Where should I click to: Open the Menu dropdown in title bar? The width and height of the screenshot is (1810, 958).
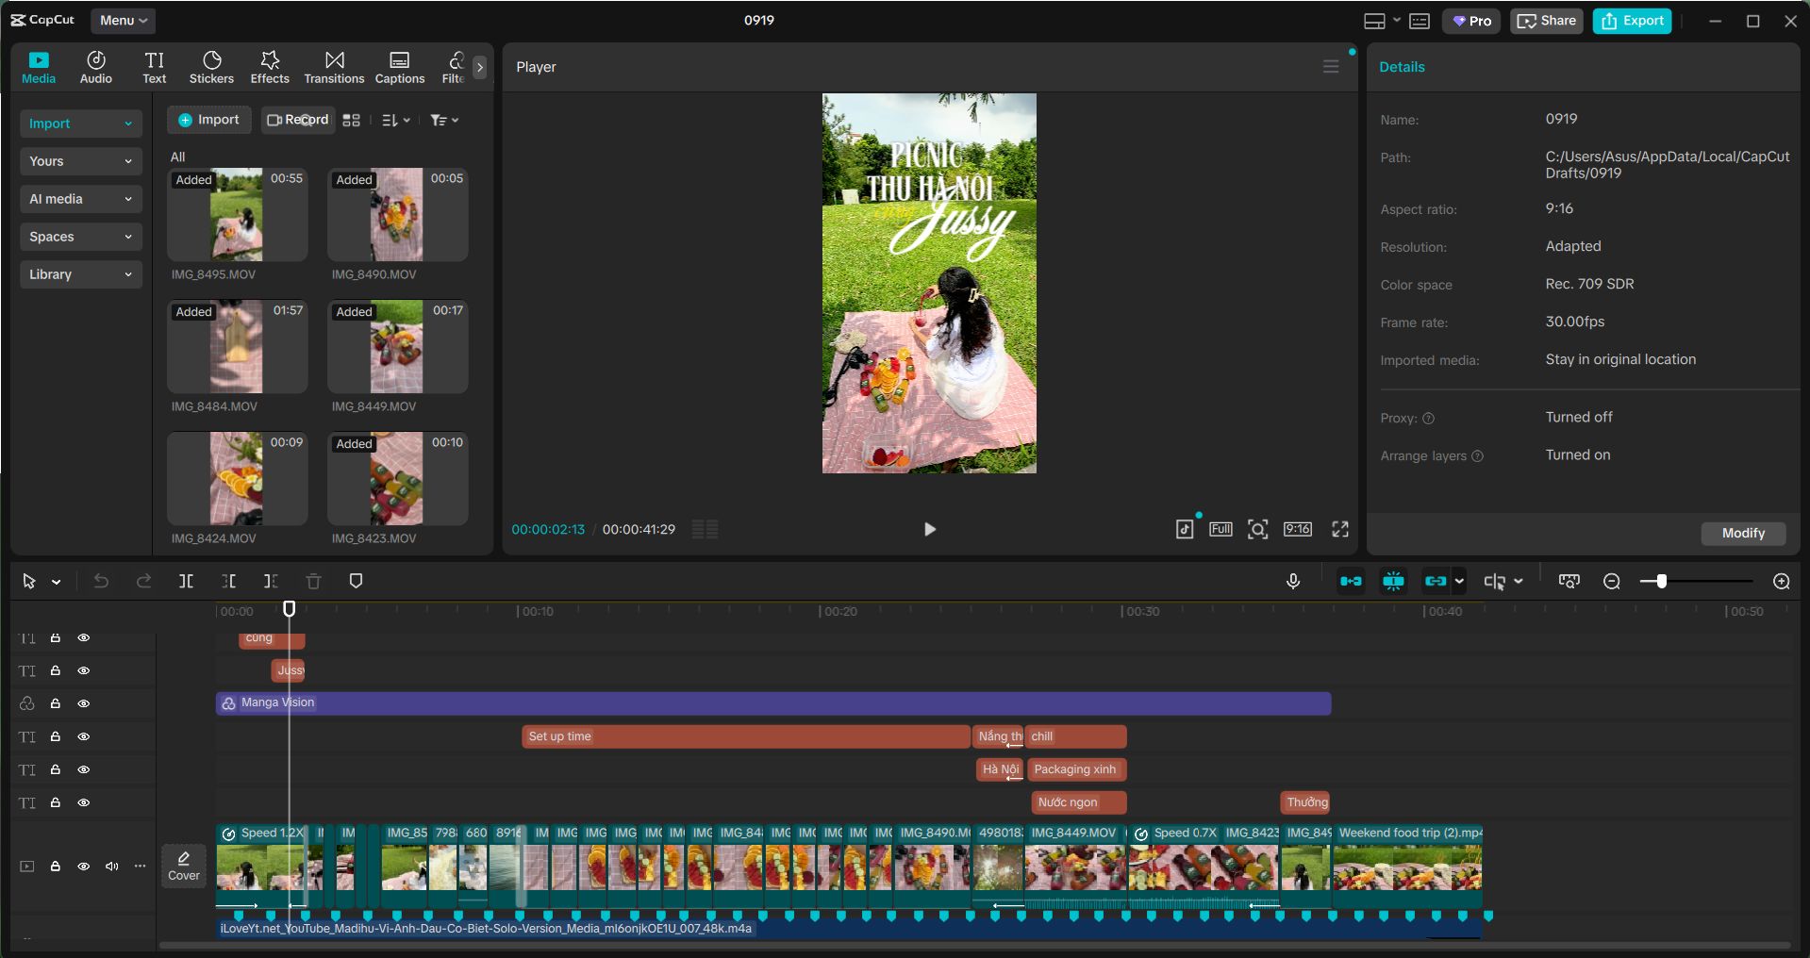124,20
